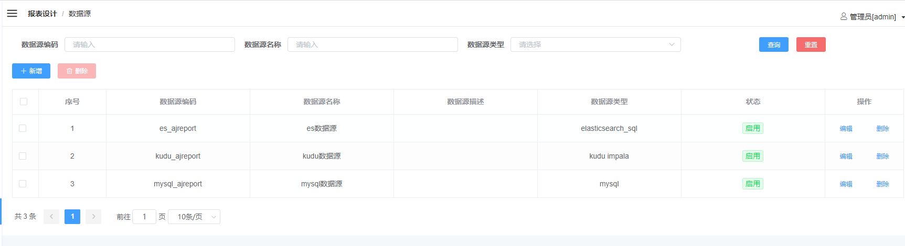Click the 新增 add button
The height and width of the screenshot is (246, 905).
31,71
